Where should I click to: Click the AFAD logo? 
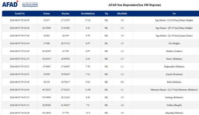10,4
